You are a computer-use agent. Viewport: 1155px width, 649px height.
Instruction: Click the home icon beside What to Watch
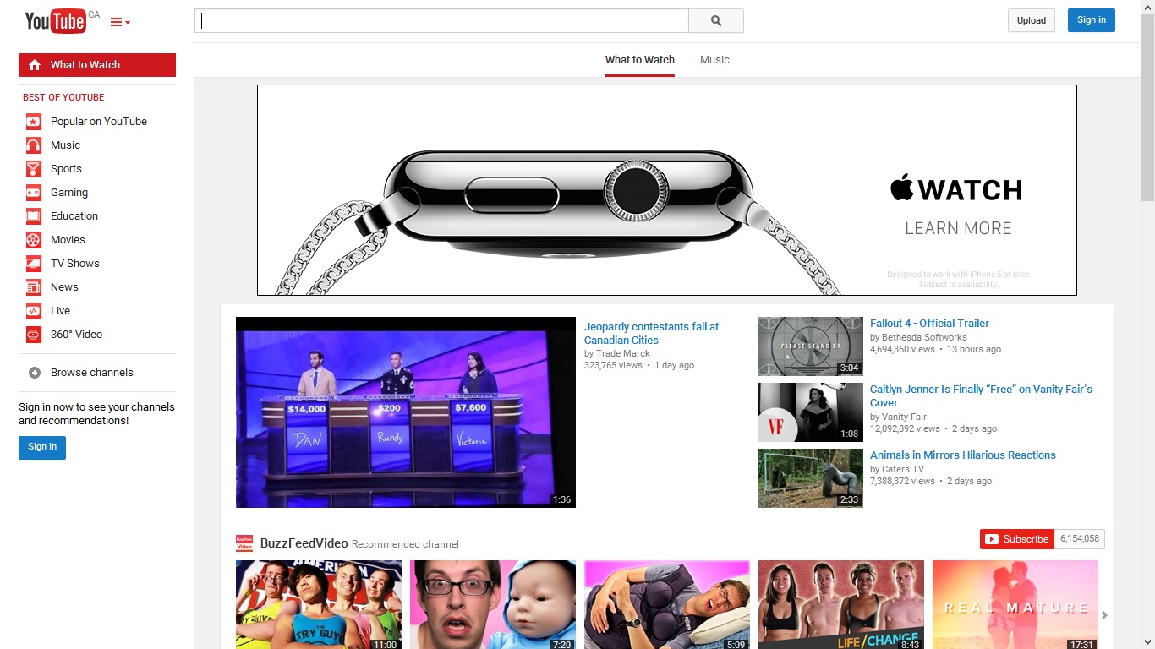point(35,65)
